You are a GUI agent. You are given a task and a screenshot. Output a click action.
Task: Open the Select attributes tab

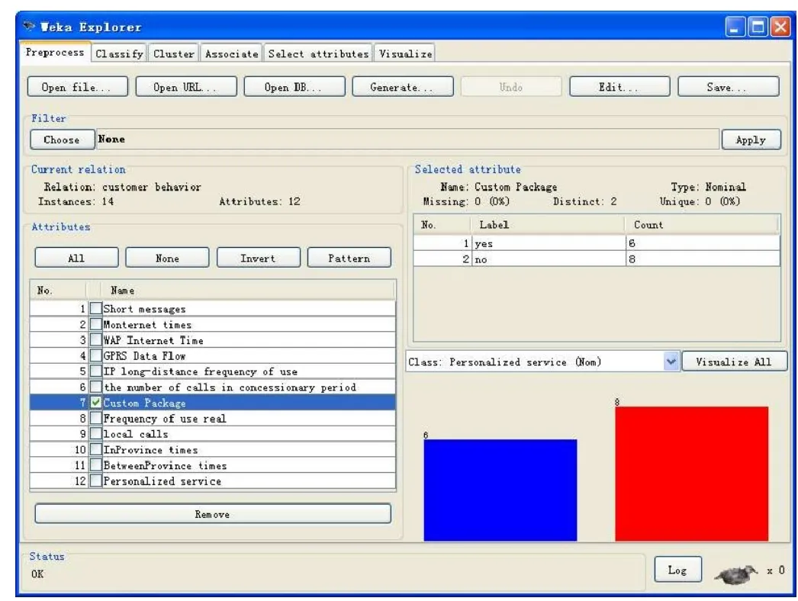[x=318, y=54]
